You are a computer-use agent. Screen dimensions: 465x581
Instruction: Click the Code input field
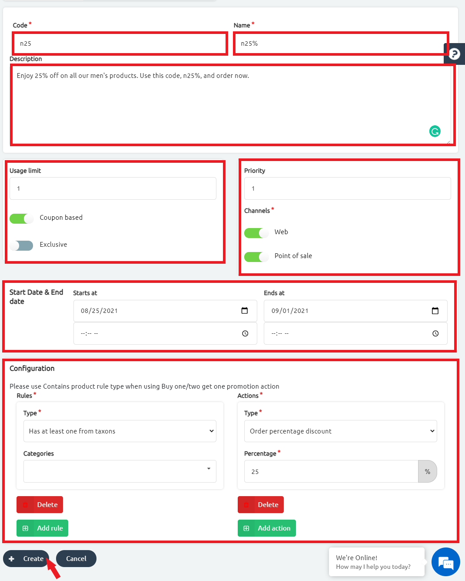tap(120, 44)
